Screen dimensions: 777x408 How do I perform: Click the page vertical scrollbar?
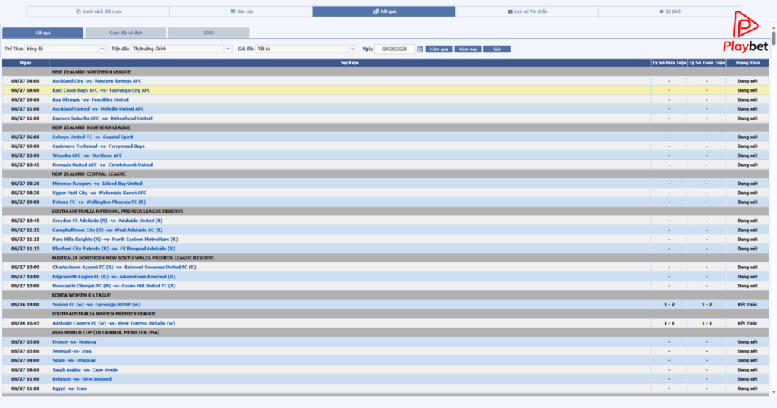tap(773, 37)
